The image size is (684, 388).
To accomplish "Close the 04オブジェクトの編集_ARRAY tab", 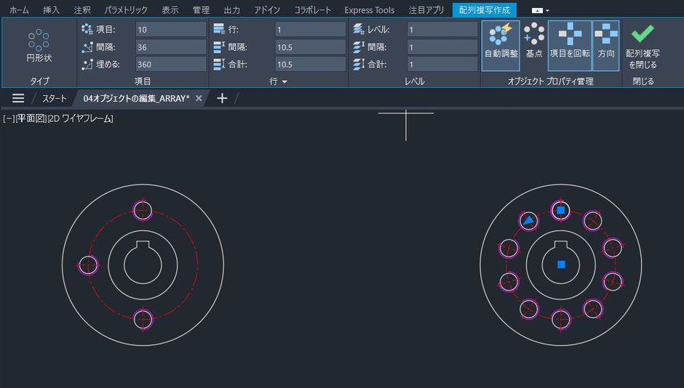I will click(x=199, y=98).
